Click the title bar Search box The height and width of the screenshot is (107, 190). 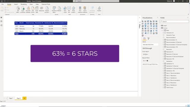(96, 1)
